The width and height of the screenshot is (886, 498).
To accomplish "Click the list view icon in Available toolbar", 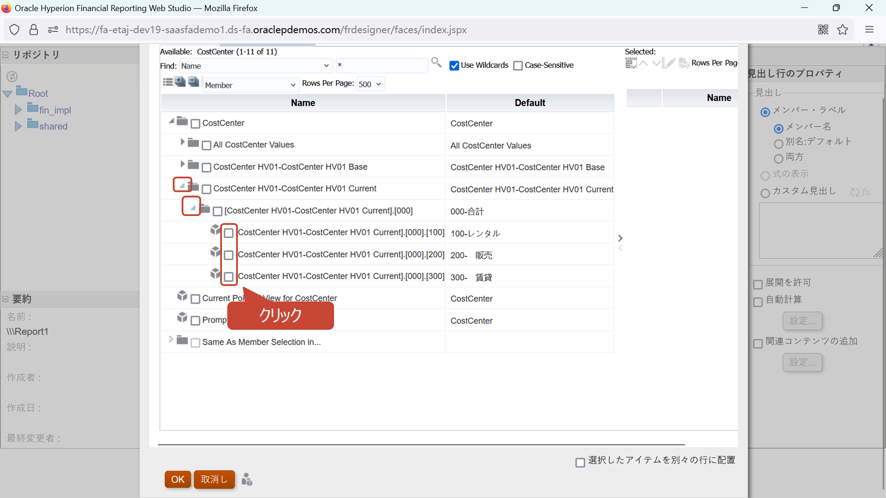I will coord(168,82).
